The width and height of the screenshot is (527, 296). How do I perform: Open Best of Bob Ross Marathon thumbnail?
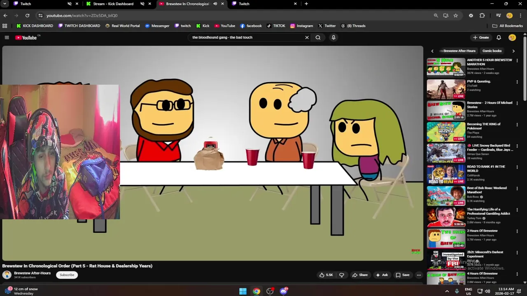point(446,196)
